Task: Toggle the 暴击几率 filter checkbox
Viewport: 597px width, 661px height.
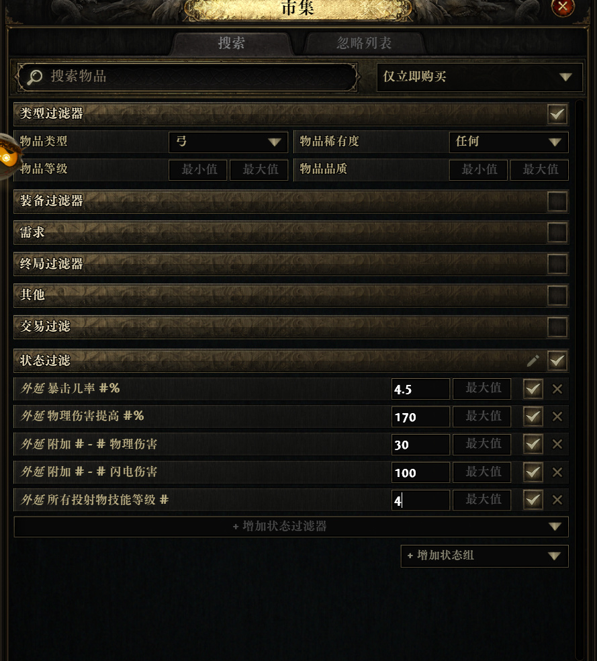Action: 533,389
